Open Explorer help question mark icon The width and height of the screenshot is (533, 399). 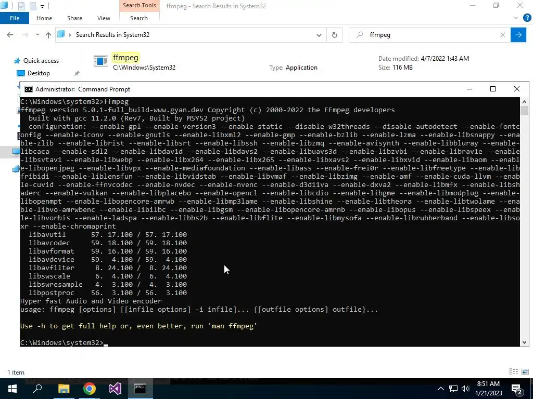[527, 18]
